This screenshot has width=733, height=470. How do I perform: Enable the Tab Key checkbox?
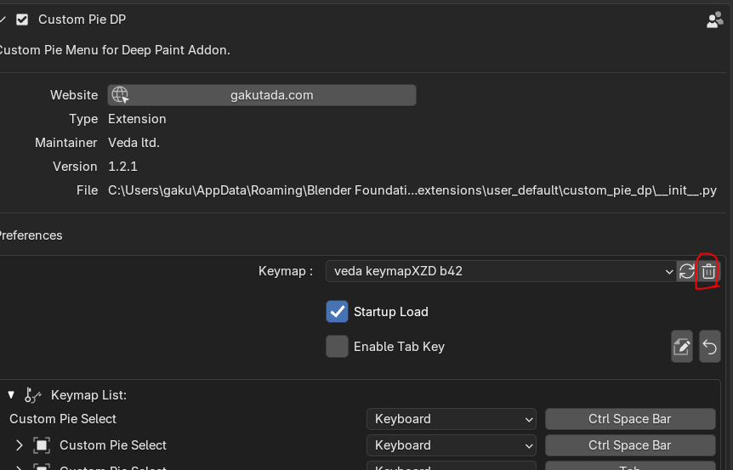coord(337,347)
